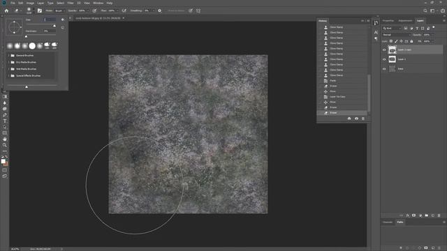Select the Blur tool
The height and width of the screenshot is (251, 447).
(5, 102)
